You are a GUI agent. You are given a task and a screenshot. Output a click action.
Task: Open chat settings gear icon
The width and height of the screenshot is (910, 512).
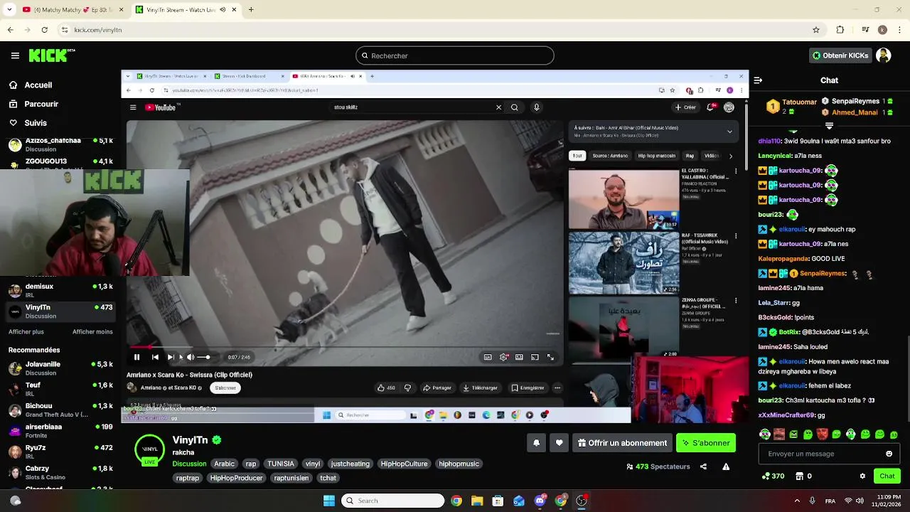(x=862, y=476)
